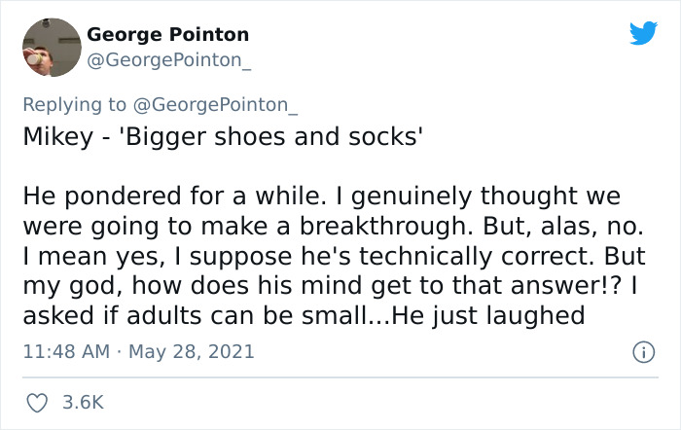Viewport: 681px width, 430px height.
Task: Open the tweet info icon
Action: (643, 352)
